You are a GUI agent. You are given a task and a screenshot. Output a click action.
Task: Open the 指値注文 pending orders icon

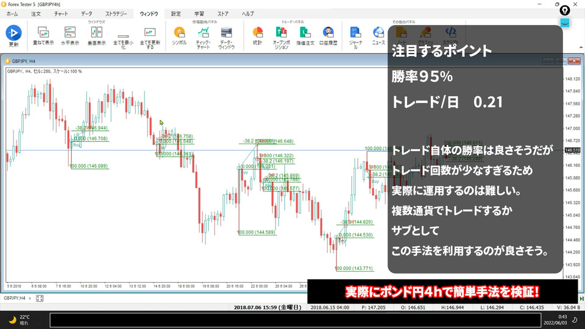tap(305, 32)
